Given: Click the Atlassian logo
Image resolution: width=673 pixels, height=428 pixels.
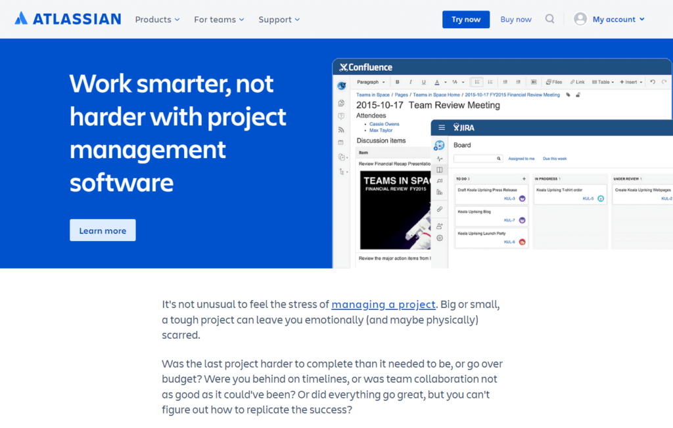Looking at the screenshot, I should [x=68, y=19].
